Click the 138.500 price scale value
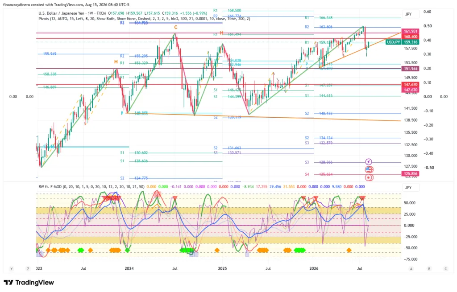Viewport: 457px width, 292px height. [x=411, y=120]
